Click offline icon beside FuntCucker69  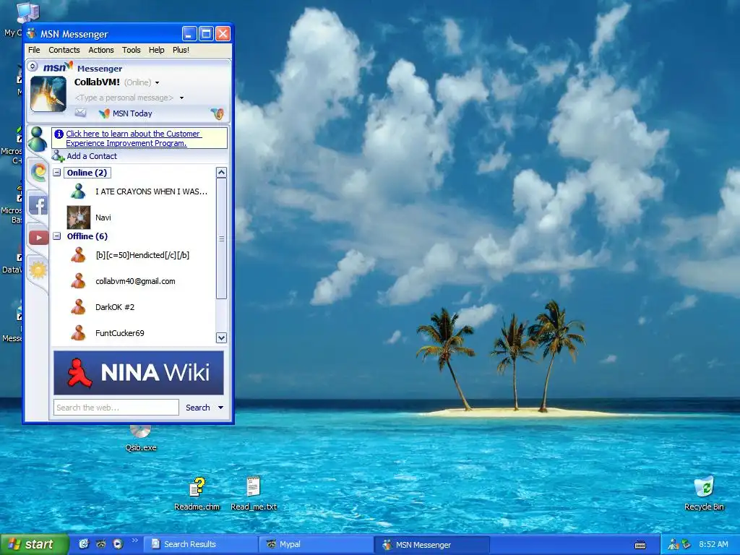tap(78, 332)
